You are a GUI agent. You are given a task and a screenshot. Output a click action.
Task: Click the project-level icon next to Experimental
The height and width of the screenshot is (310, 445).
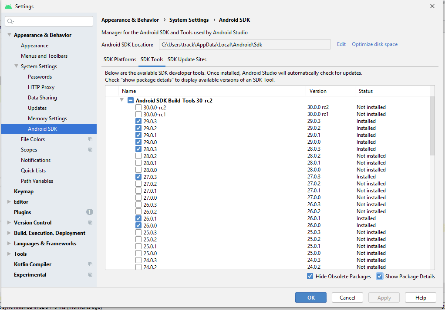90,274
